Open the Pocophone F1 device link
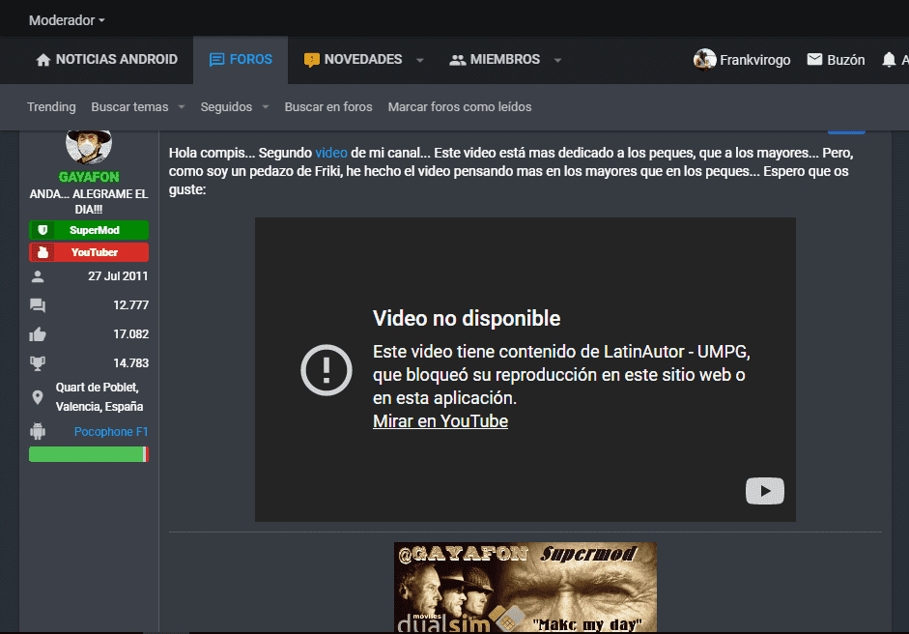909x634 pixels. tap(111, 432)
